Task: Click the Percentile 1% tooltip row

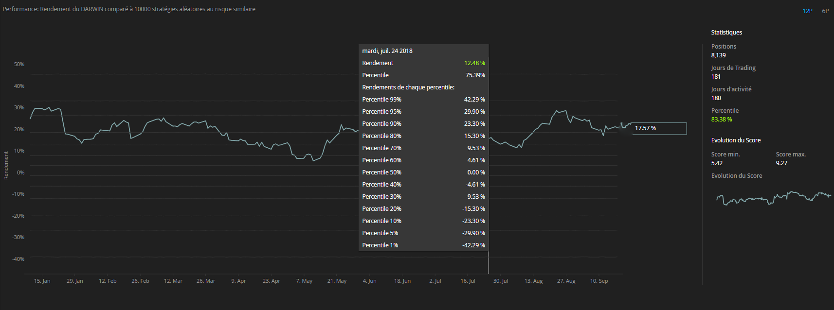Action: (423, 245)
